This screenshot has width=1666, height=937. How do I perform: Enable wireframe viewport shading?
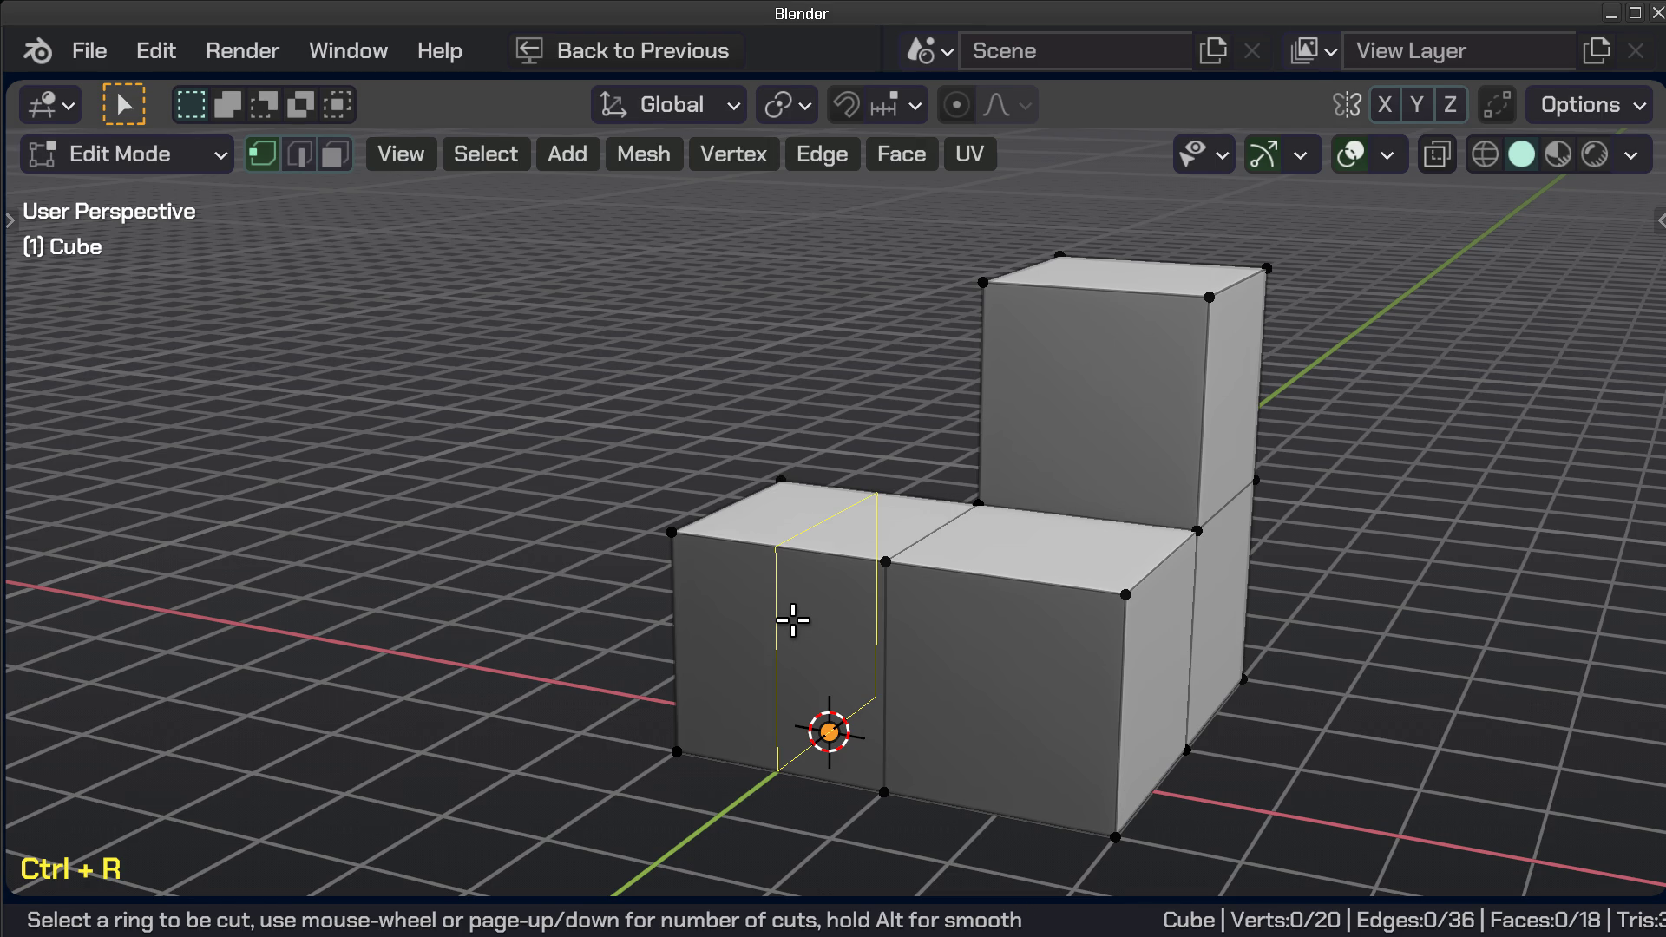pyautogui.click(x=1485, y=154)
